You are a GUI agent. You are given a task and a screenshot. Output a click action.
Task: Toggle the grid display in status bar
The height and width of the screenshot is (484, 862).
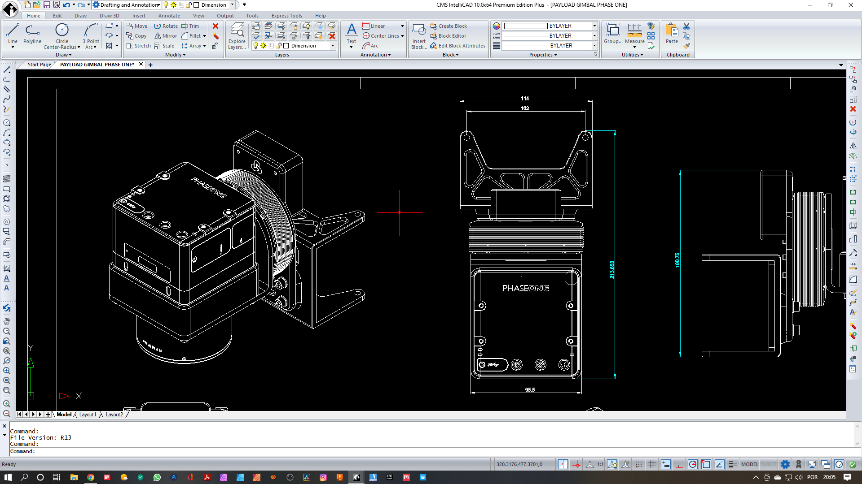coord(652,464)
